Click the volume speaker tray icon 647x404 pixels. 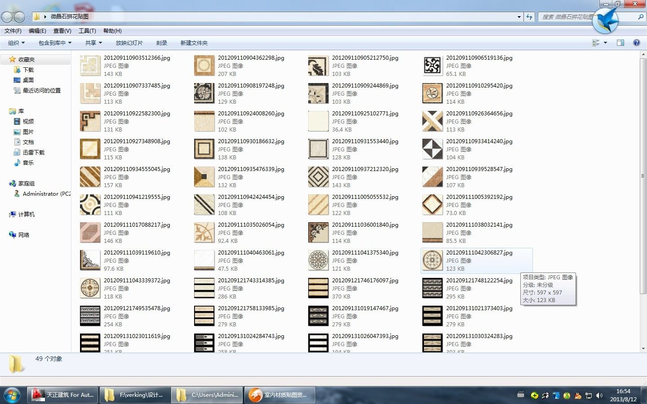coord(599,395)
